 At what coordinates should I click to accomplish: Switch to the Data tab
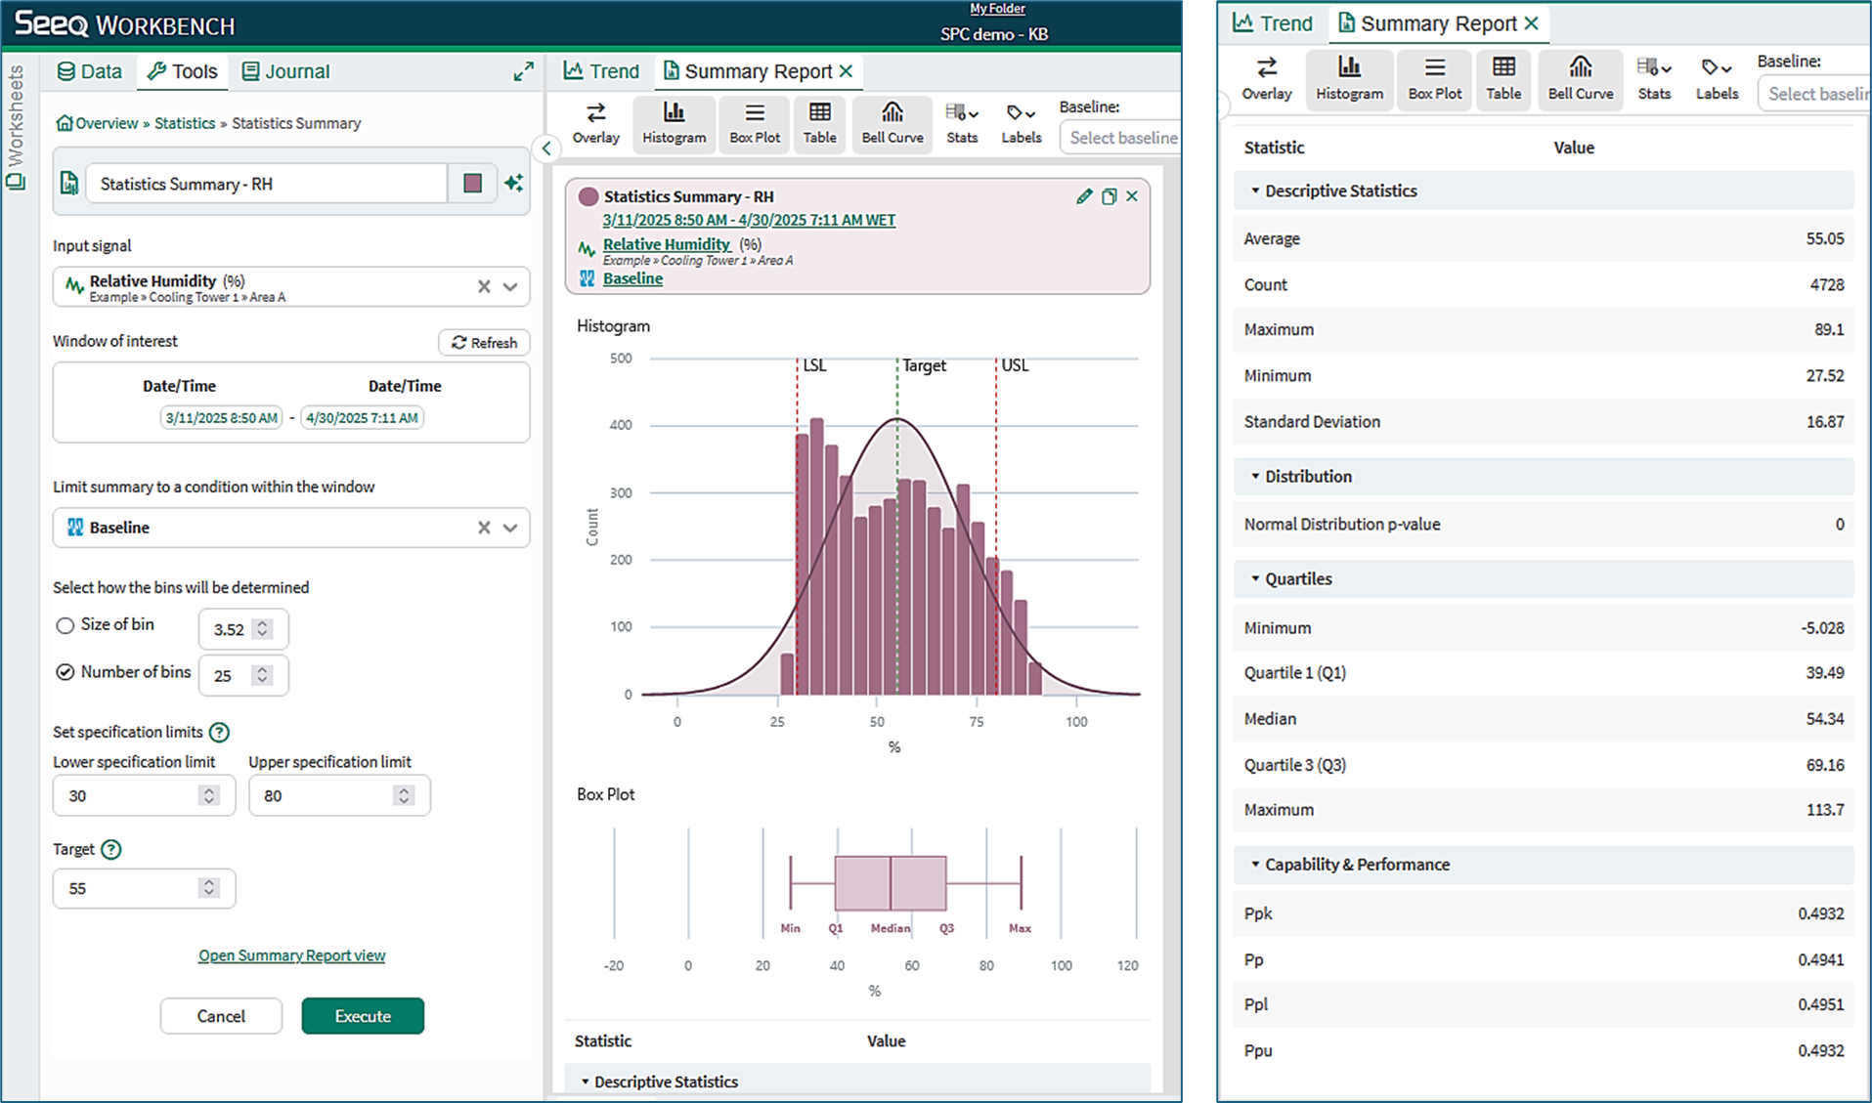[x=90, y=71]
